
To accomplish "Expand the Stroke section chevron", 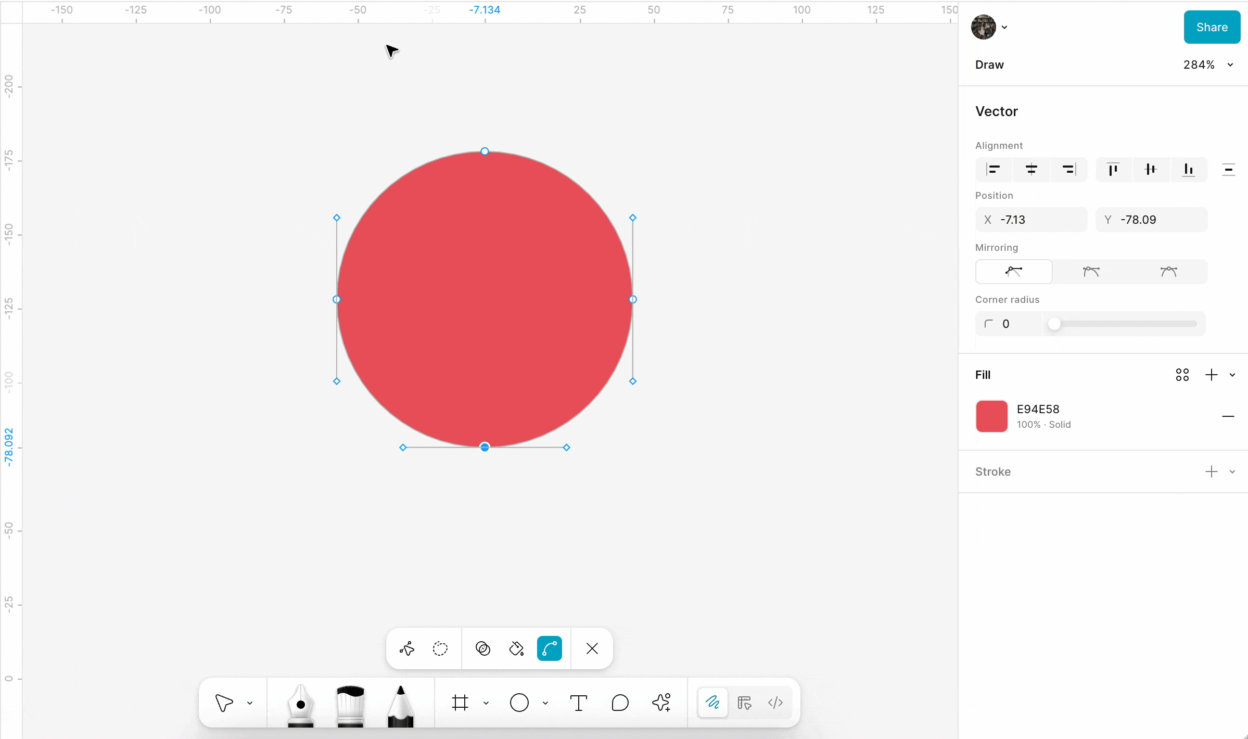I will pos(1232,472).
